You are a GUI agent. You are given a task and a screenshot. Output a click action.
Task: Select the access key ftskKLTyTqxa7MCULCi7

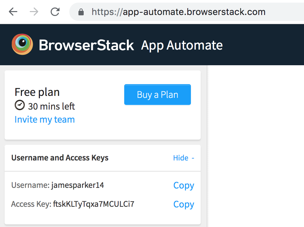click(x=93, y=204)
